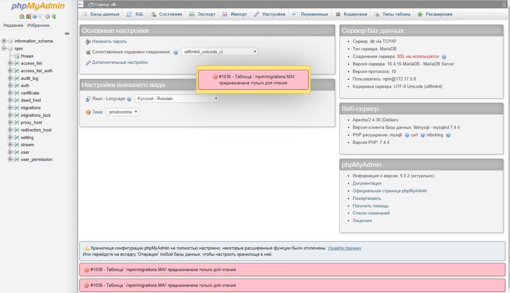Collapse the npm database node
The width and height of the screenshot is (510, 293).
[x=4, y=49]
